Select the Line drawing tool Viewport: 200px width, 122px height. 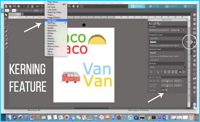(x=6, y=23)
